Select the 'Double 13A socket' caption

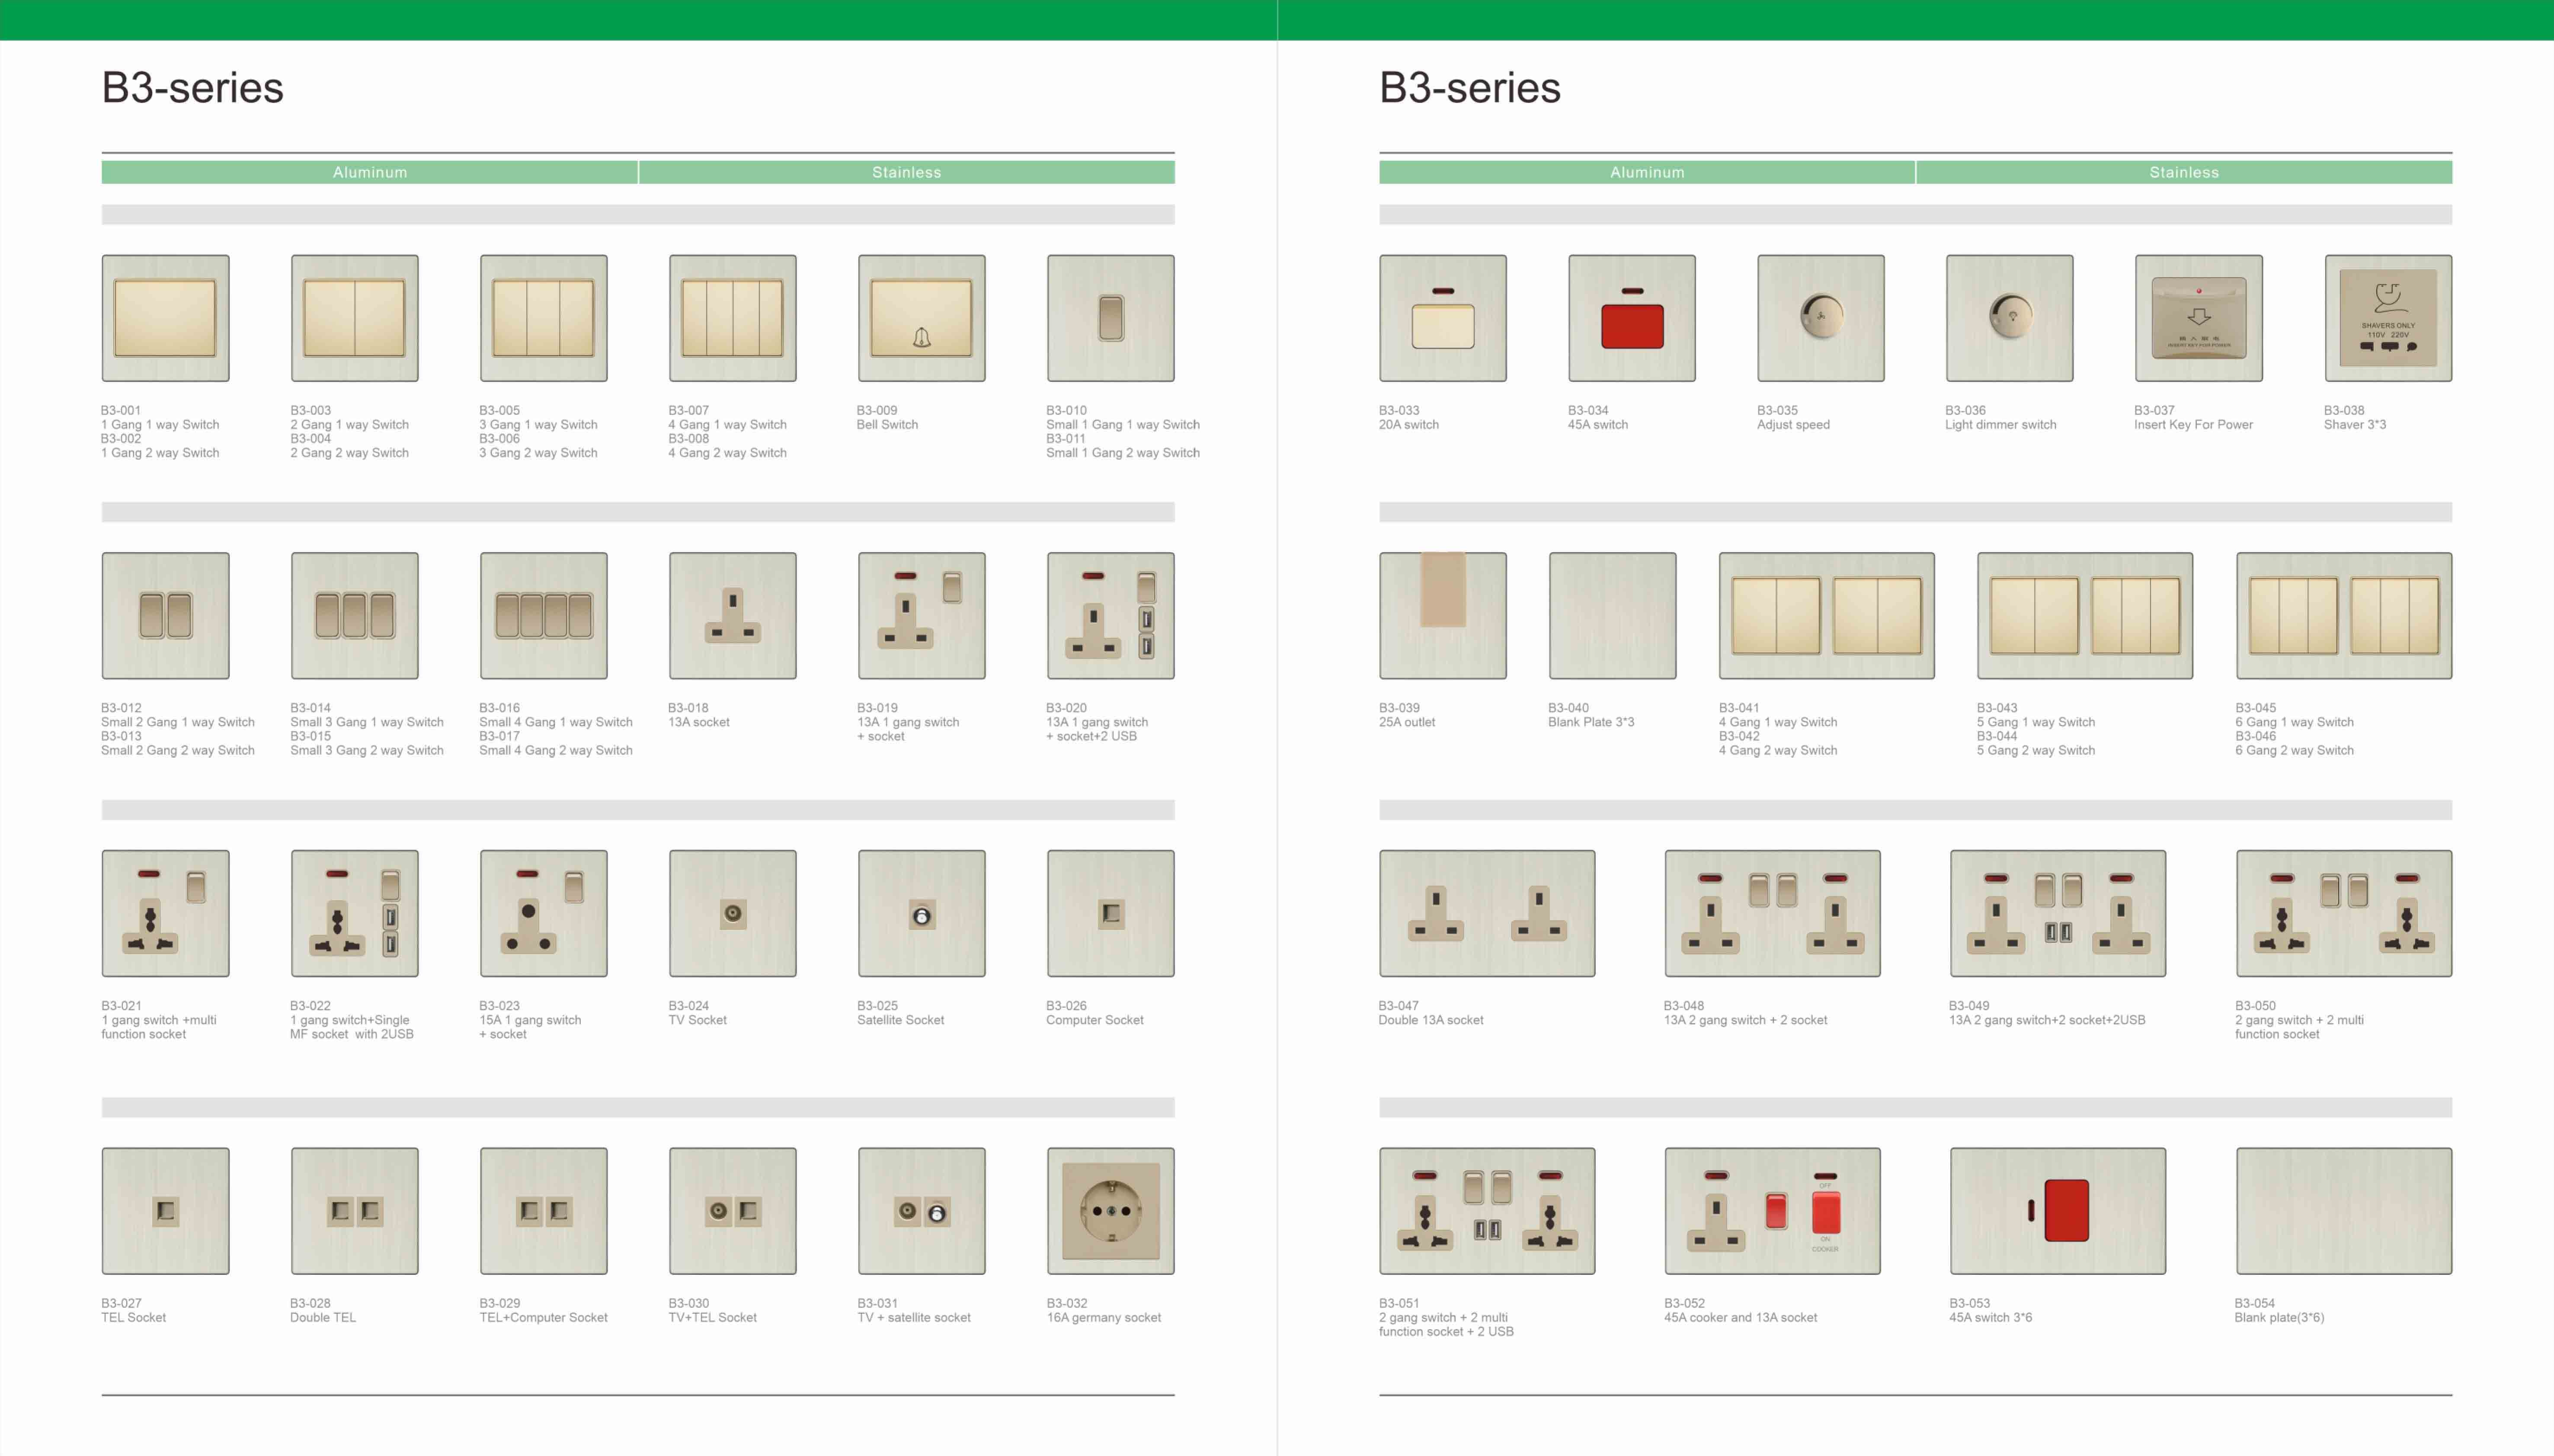coord(1431,1020)
